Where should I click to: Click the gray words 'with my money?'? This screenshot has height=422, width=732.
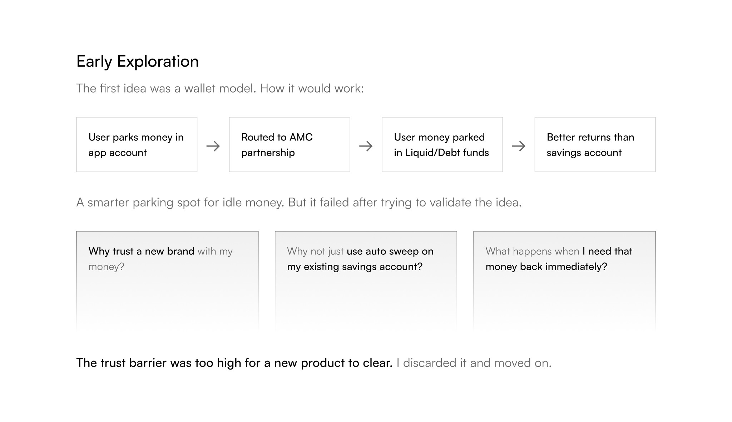(215, 251)
